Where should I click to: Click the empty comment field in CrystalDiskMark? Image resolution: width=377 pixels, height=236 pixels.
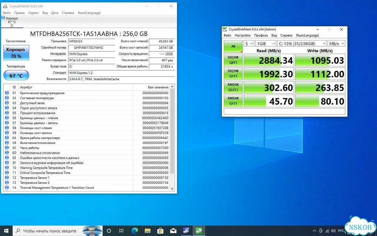coord(285,112)
